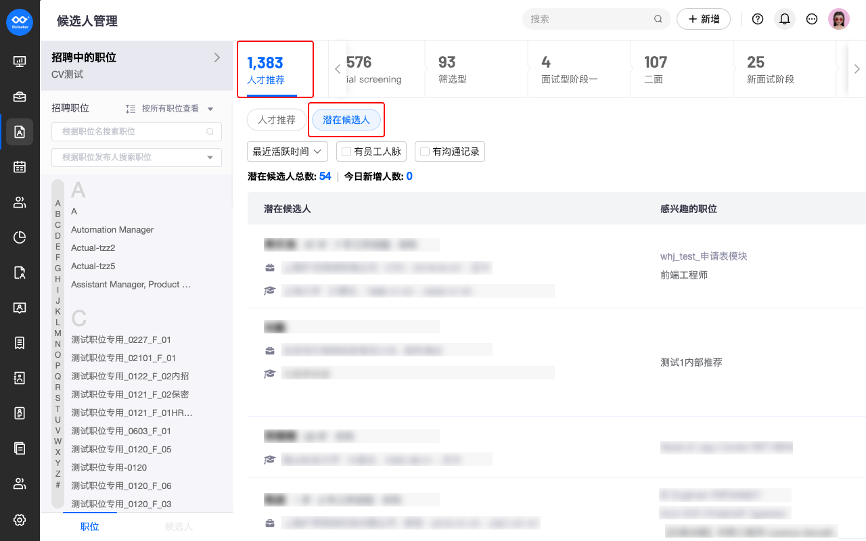Select the 107 二面 stage tab
Image resolution: width=866 pixels, height=541 pixels.
682,70
